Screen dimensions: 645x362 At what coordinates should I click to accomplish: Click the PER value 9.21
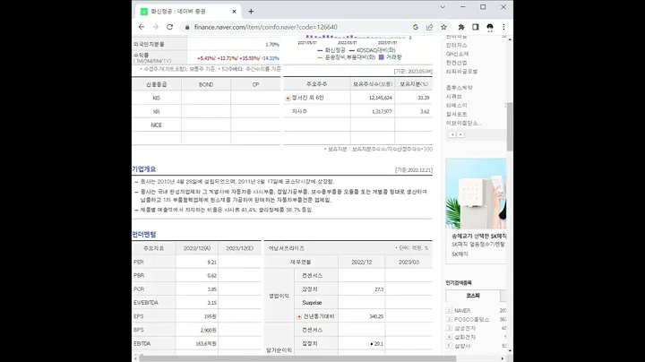211,262
